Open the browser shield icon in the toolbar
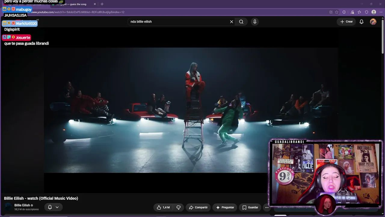The height and width of the screenshot is (217, 385). (366, 12)
